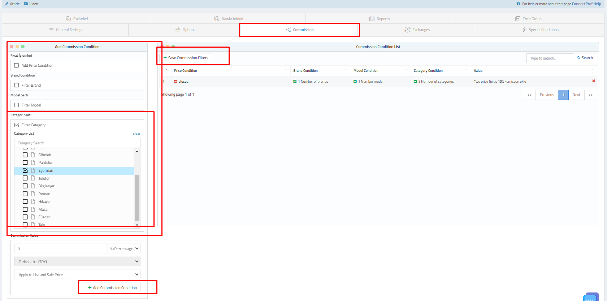Enable the Add Price Condition checkbox

coord(17,65)
